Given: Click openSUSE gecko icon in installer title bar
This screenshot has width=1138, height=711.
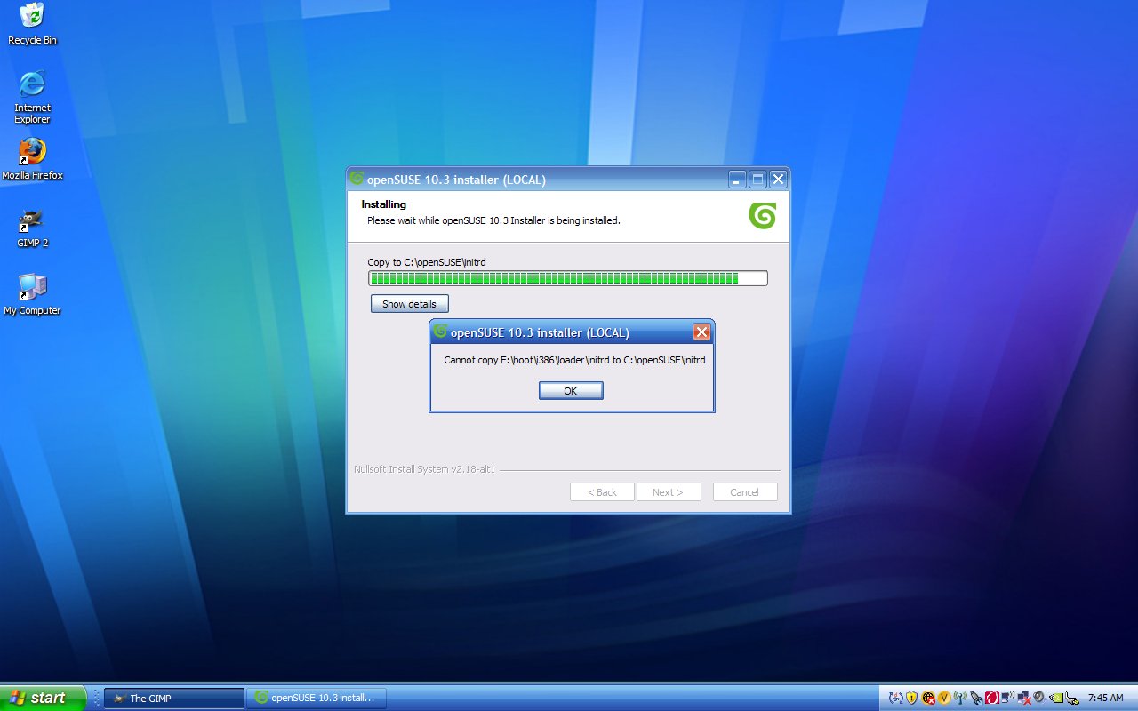Looking at the screenshot, I should (357, 179).
